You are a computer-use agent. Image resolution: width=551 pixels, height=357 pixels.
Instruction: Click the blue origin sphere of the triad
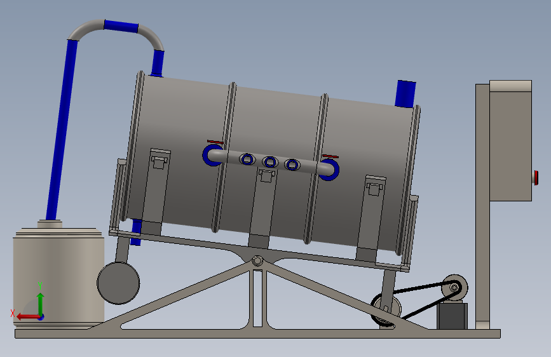coord(41,317)
